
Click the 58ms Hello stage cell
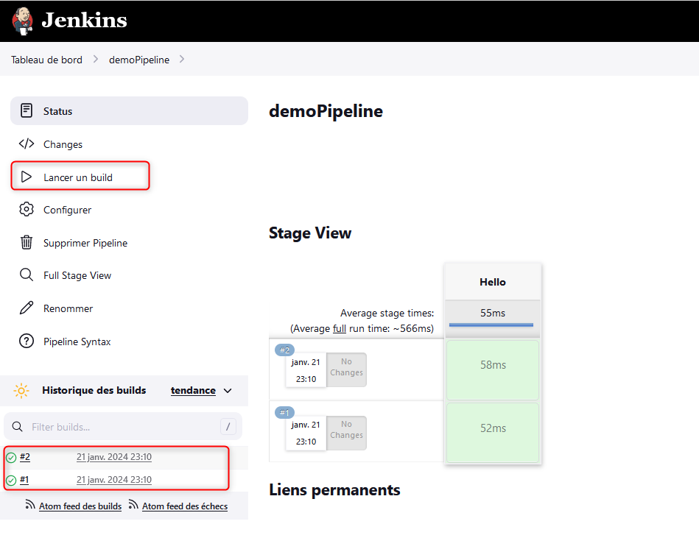pyautogui.click(x=493, y=369)
